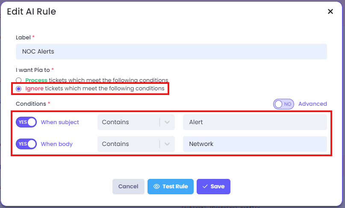Disable the When body condition toggle
Viewport: 345px width, 208px height.
(26, 144)
